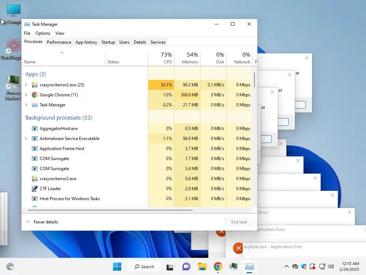Click the volume speaker tray icon

[331, 266]
